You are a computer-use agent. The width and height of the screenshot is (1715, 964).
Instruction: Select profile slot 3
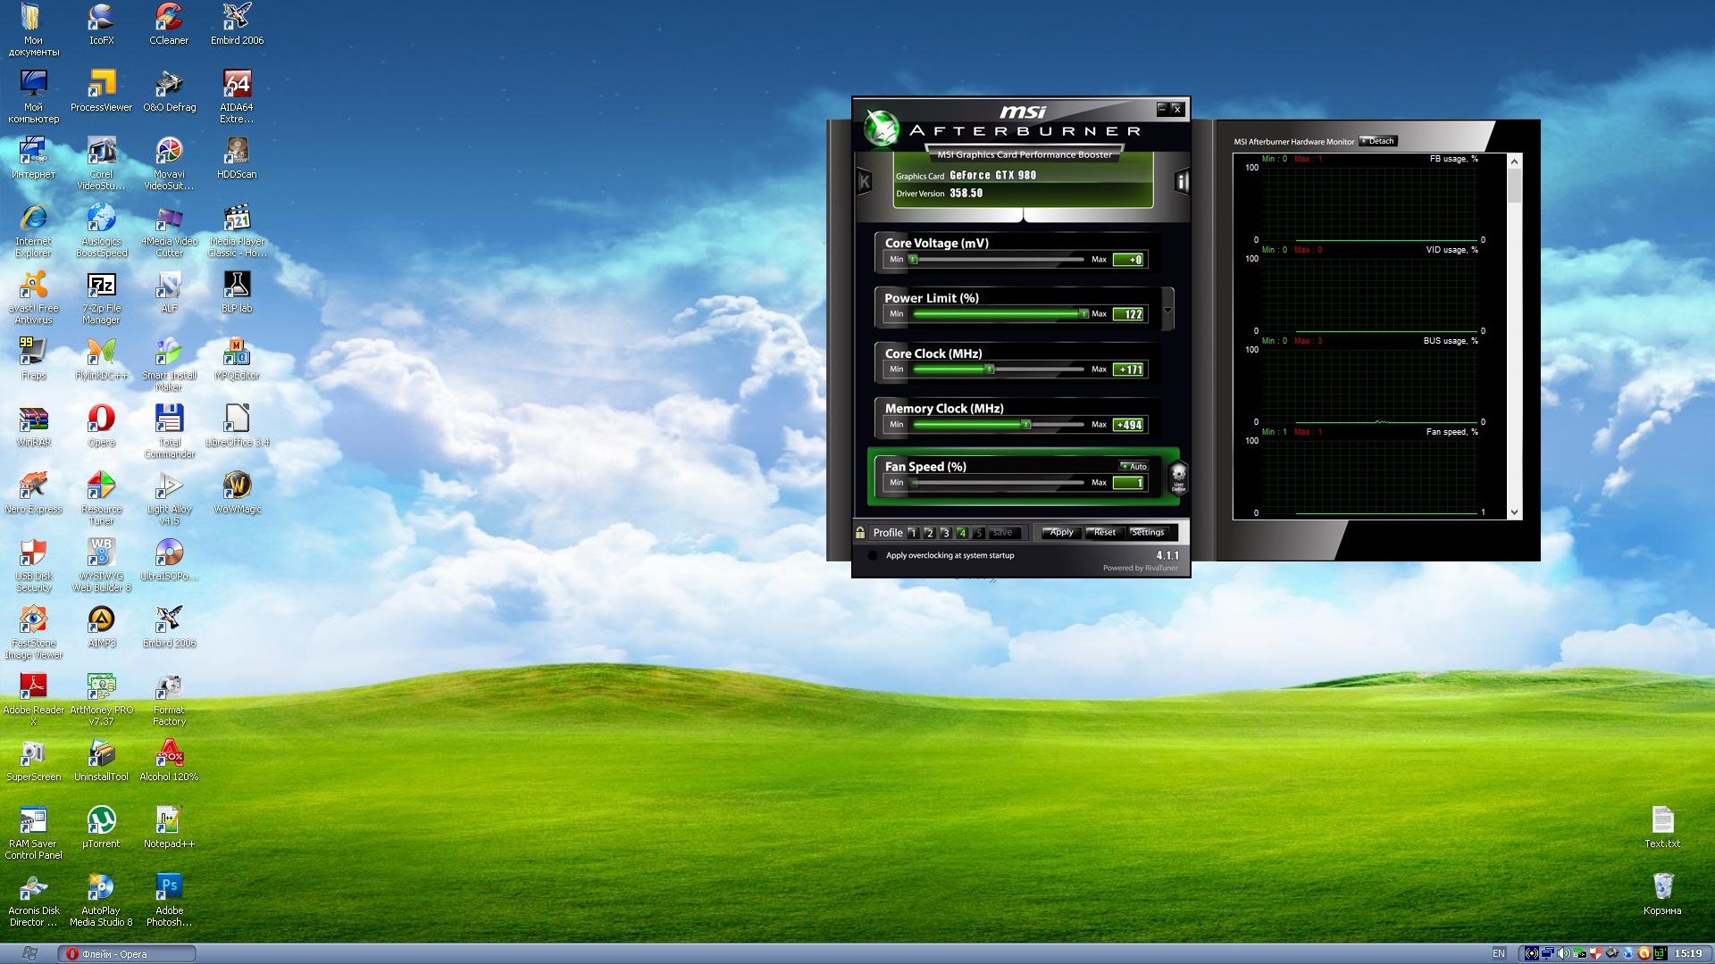click(x=945, y=533)
